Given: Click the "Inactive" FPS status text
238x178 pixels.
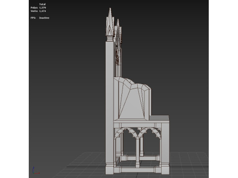Looking at the screenshot, I should coord(44,18).
